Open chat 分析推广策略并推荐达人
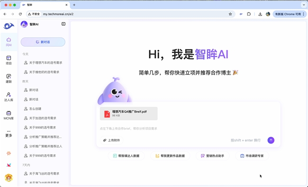The width and height of the screenshot is (308, 187). [x=43, y=146]
